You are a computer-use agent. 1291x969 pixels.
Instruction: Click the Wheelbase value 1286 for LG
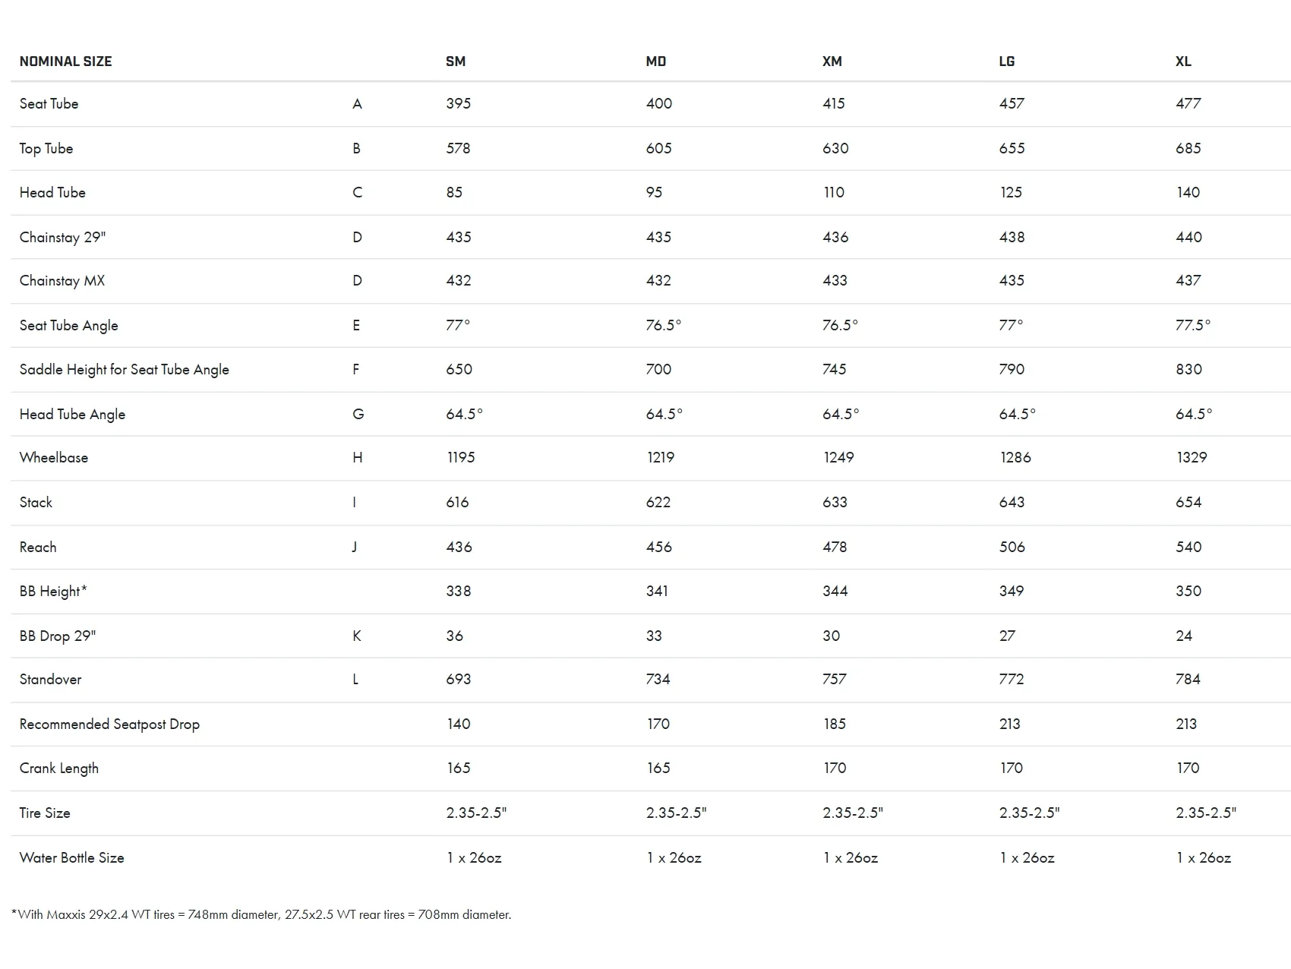pos(1015,458)
